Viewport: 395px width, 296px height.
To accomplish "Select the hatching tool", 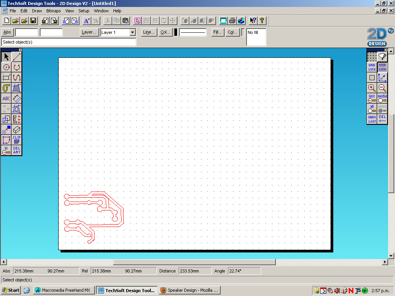I will (x=16, y=88).
